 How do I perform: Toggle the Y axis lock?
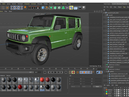16,8
